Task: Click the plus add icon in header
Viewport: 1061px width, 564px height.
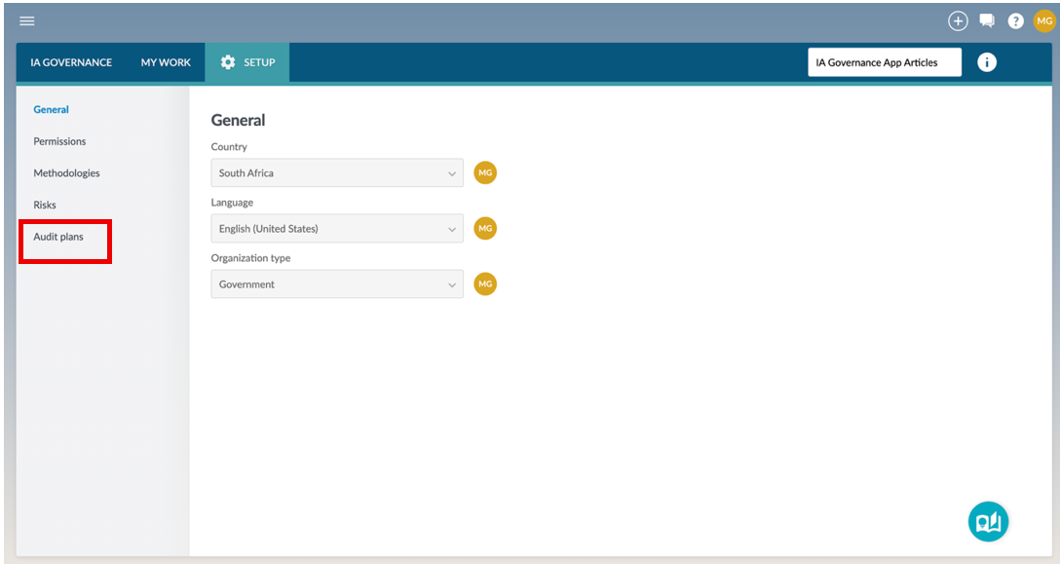Action: point(958,21)
